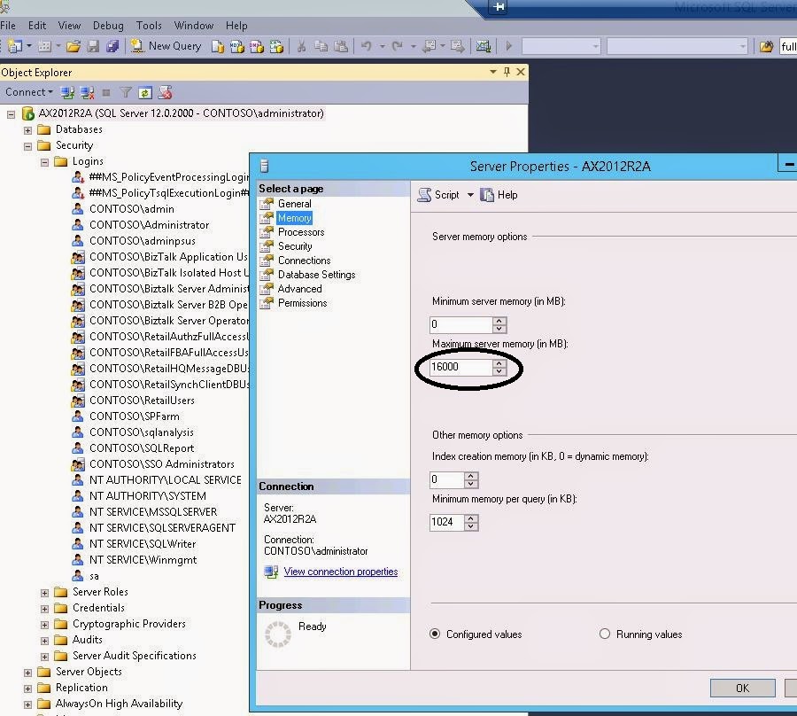Open the File menu
797x716 pixels.
[x=8, y=26]
